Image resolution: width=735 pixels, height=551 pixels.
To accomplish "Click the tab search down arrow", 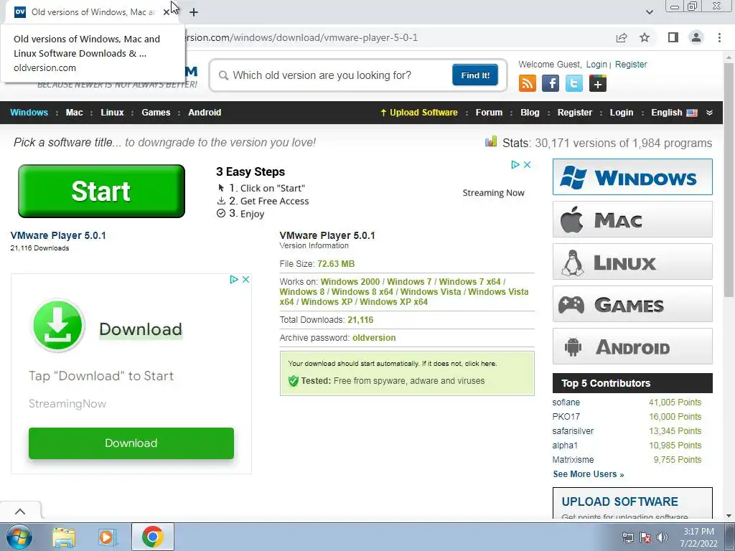I will click(649, 12).
